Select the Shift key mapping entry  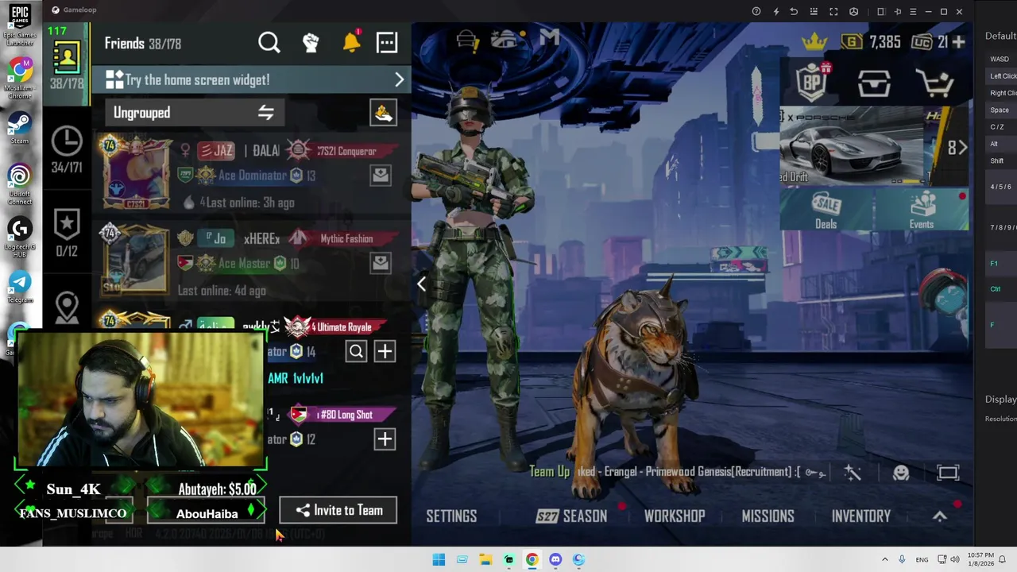997,160
